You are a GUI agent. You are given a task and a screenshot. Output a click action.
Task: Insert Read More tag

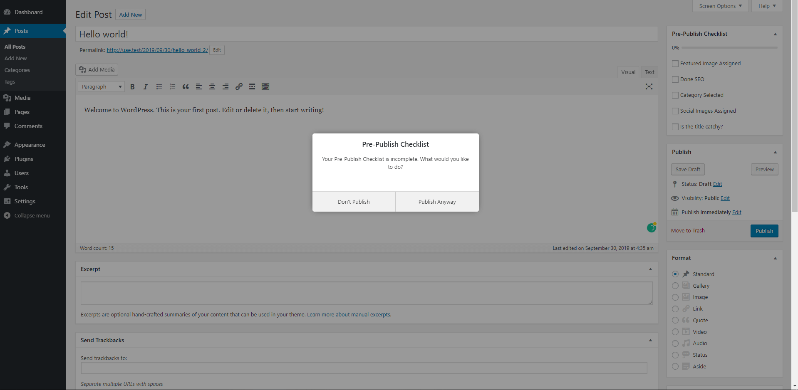pyautogui.click(x=252, y=86)
